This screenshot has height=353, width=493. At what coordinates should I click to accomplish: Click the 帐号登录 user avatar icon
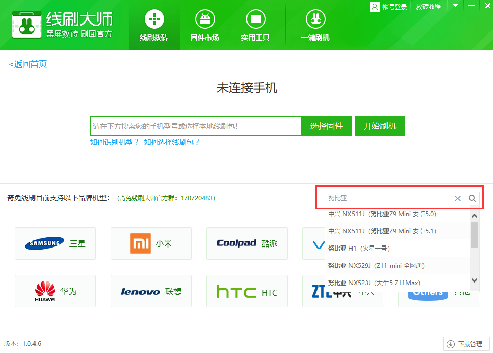coord(374,7)
